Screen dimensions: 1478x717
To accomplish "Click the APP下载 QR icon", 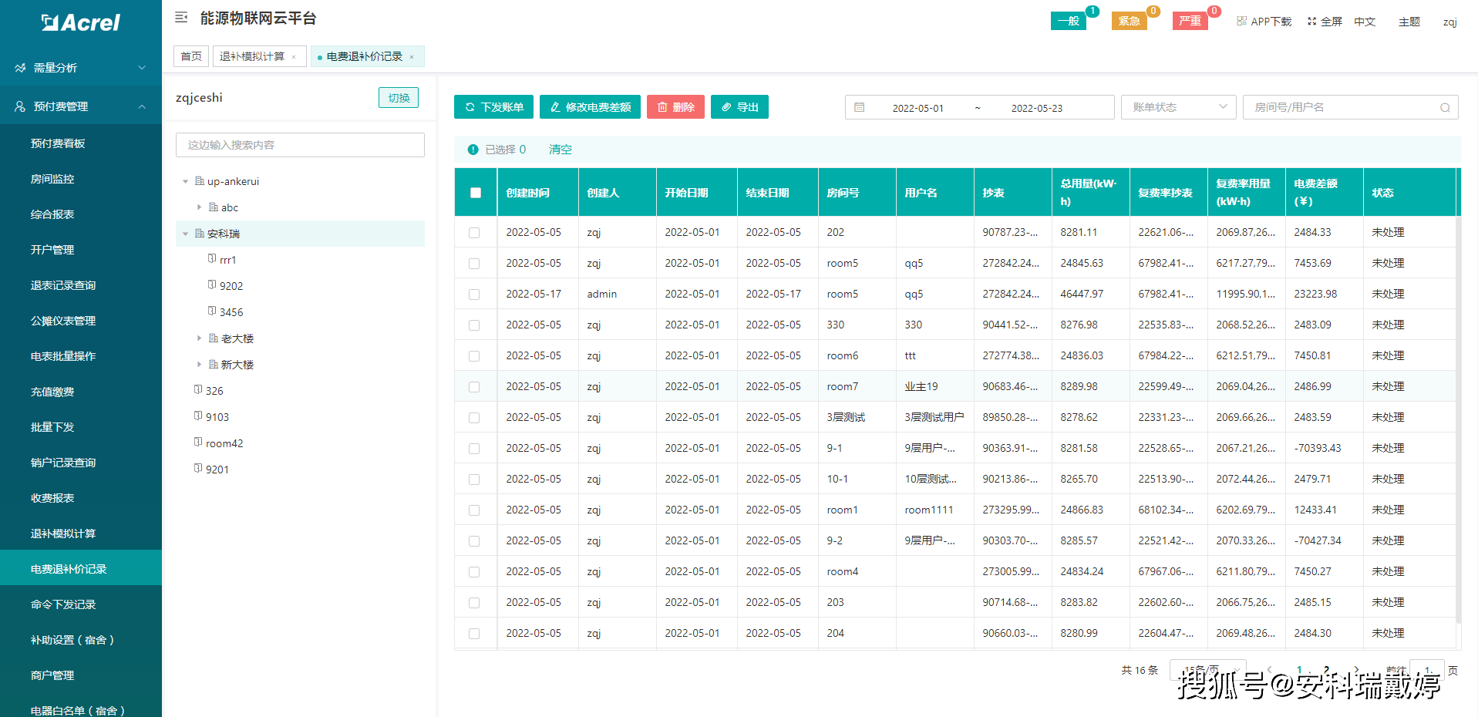I will tap(1241, 22).
